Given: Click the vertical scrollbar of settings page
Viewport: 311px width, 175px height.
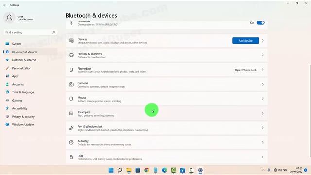Looking at the screenshot, I should tap(310, 111).
